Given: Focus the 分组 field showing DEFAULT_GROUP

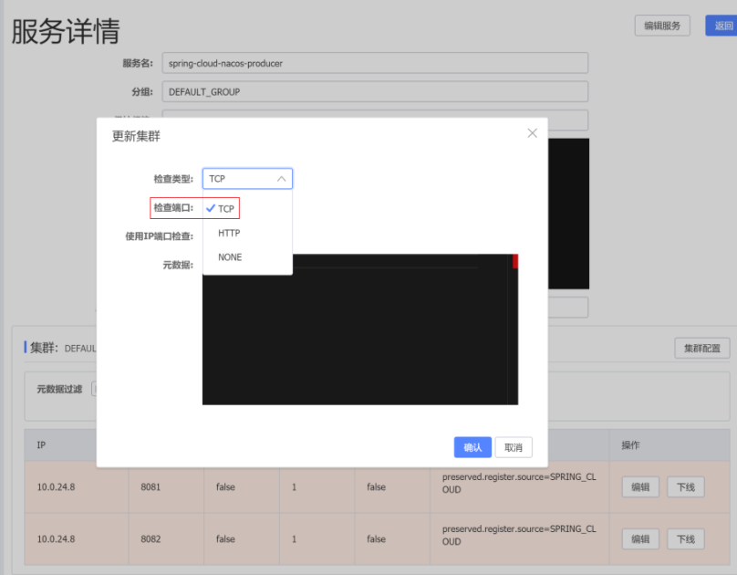Looking at the screenshot, I should point(375,92).
